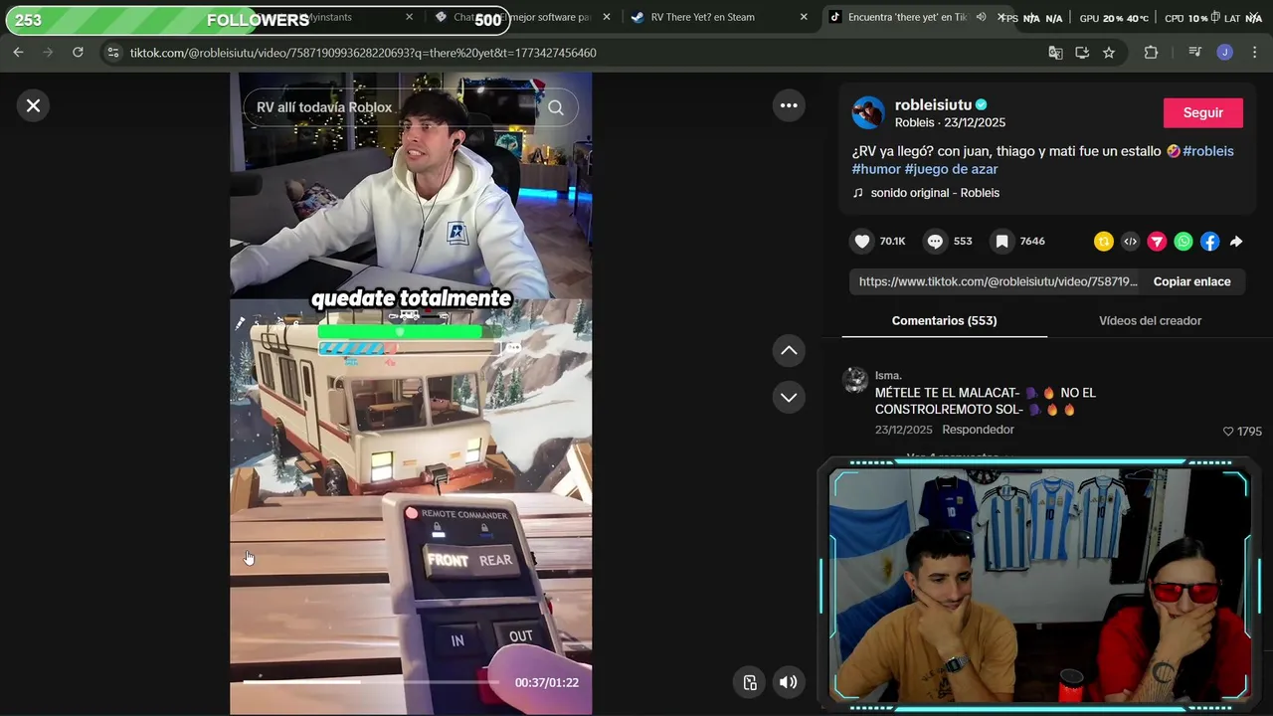Copy video link with Copiar enlace
This screenshot has width=1273, height=716.
pyautogui.click(x=1191, y=281)
